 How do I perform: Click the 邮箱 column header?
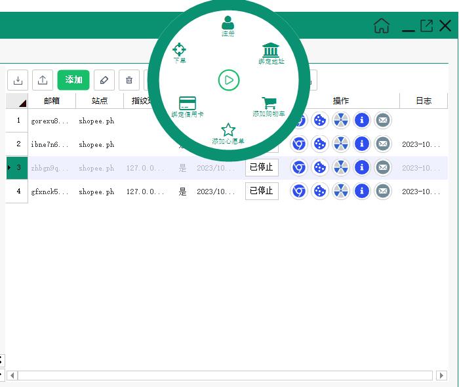(52, 101)
